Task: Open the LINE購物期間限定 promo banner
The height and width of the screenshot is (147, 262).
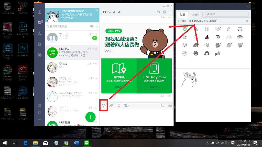Action: tap(72, 15)
